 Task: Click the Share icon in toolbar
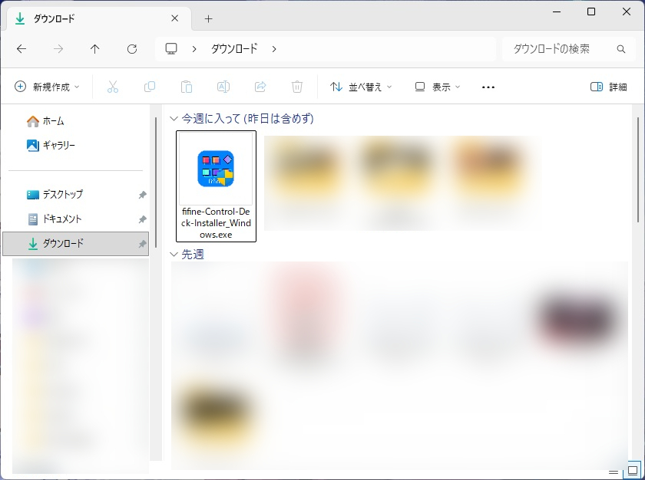tap(260, 87)
